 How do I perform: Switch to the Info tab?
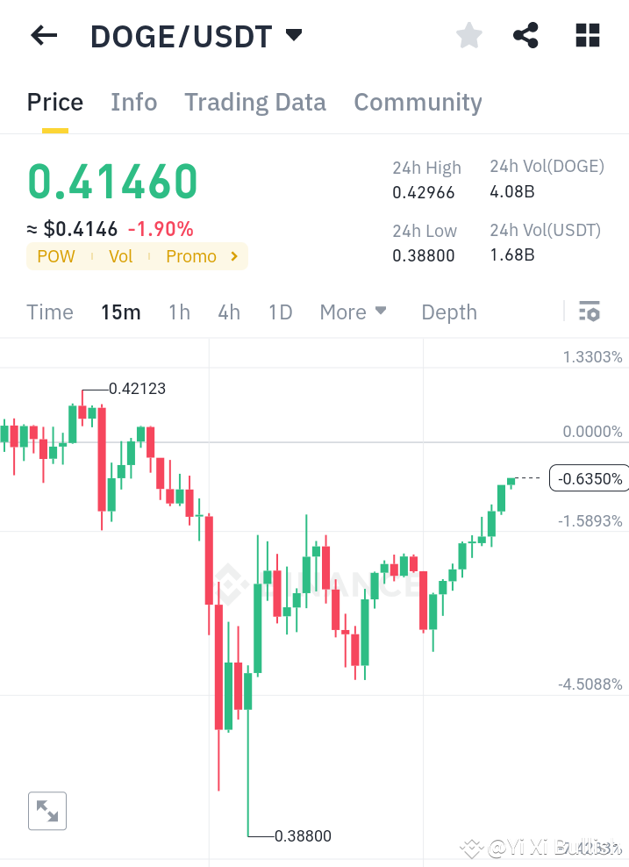click(133, 102)
